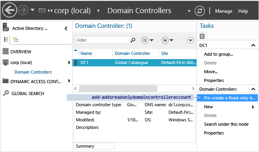Collapse the navigation pane chevron
Image resolution: width=259 pixels, height=152 pixels.
click(x=66, y=28)
